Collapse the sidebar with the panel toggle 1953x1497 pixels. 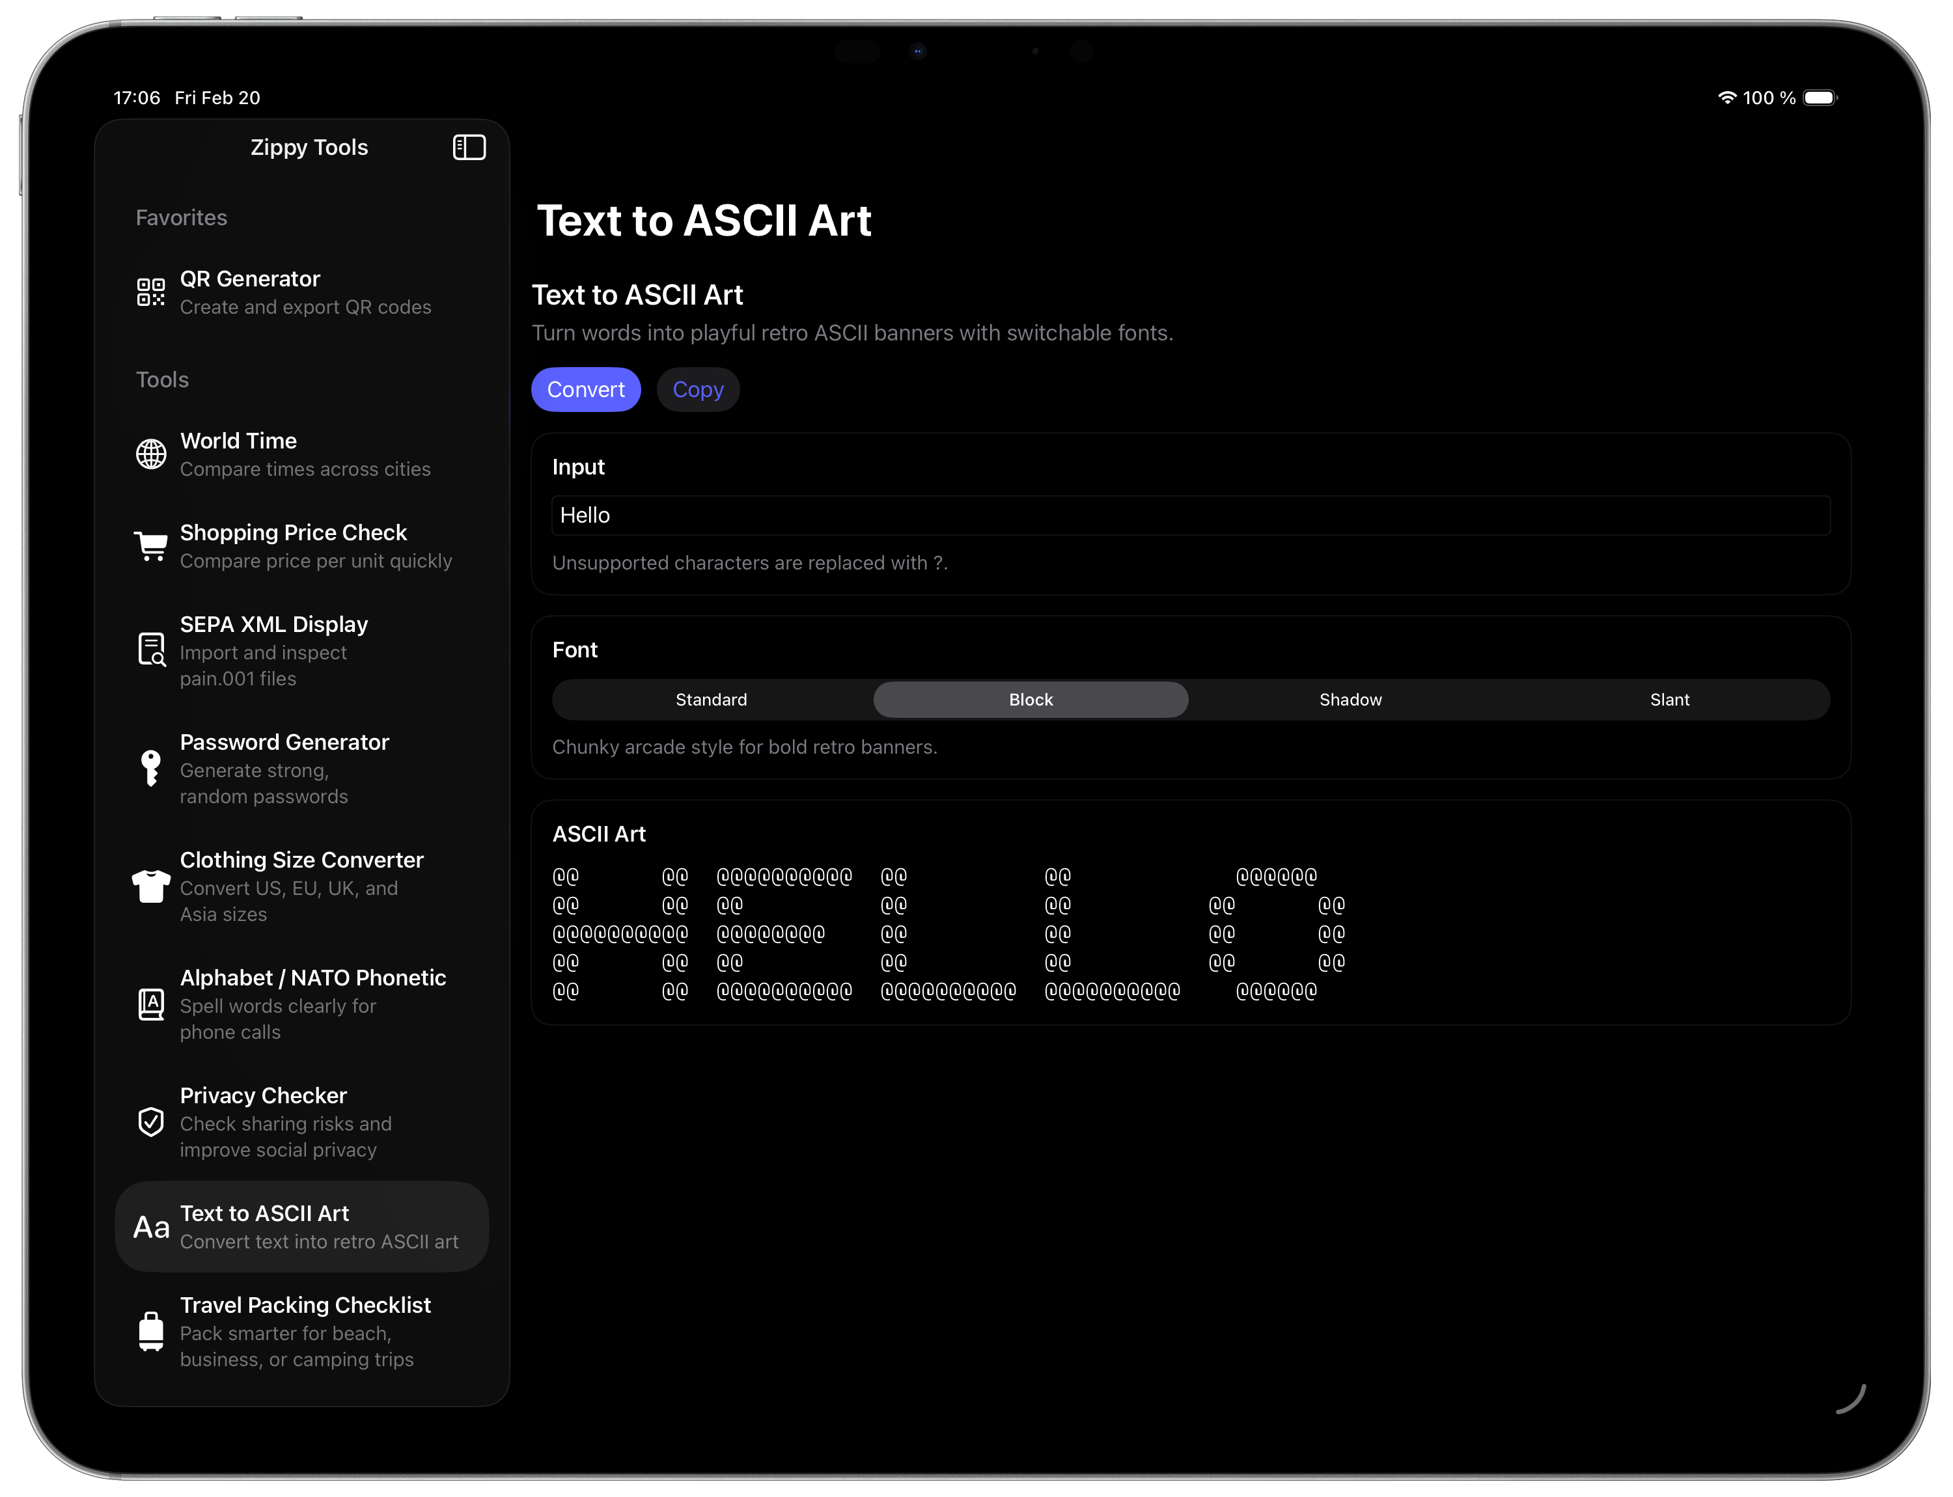pos(469,147)
